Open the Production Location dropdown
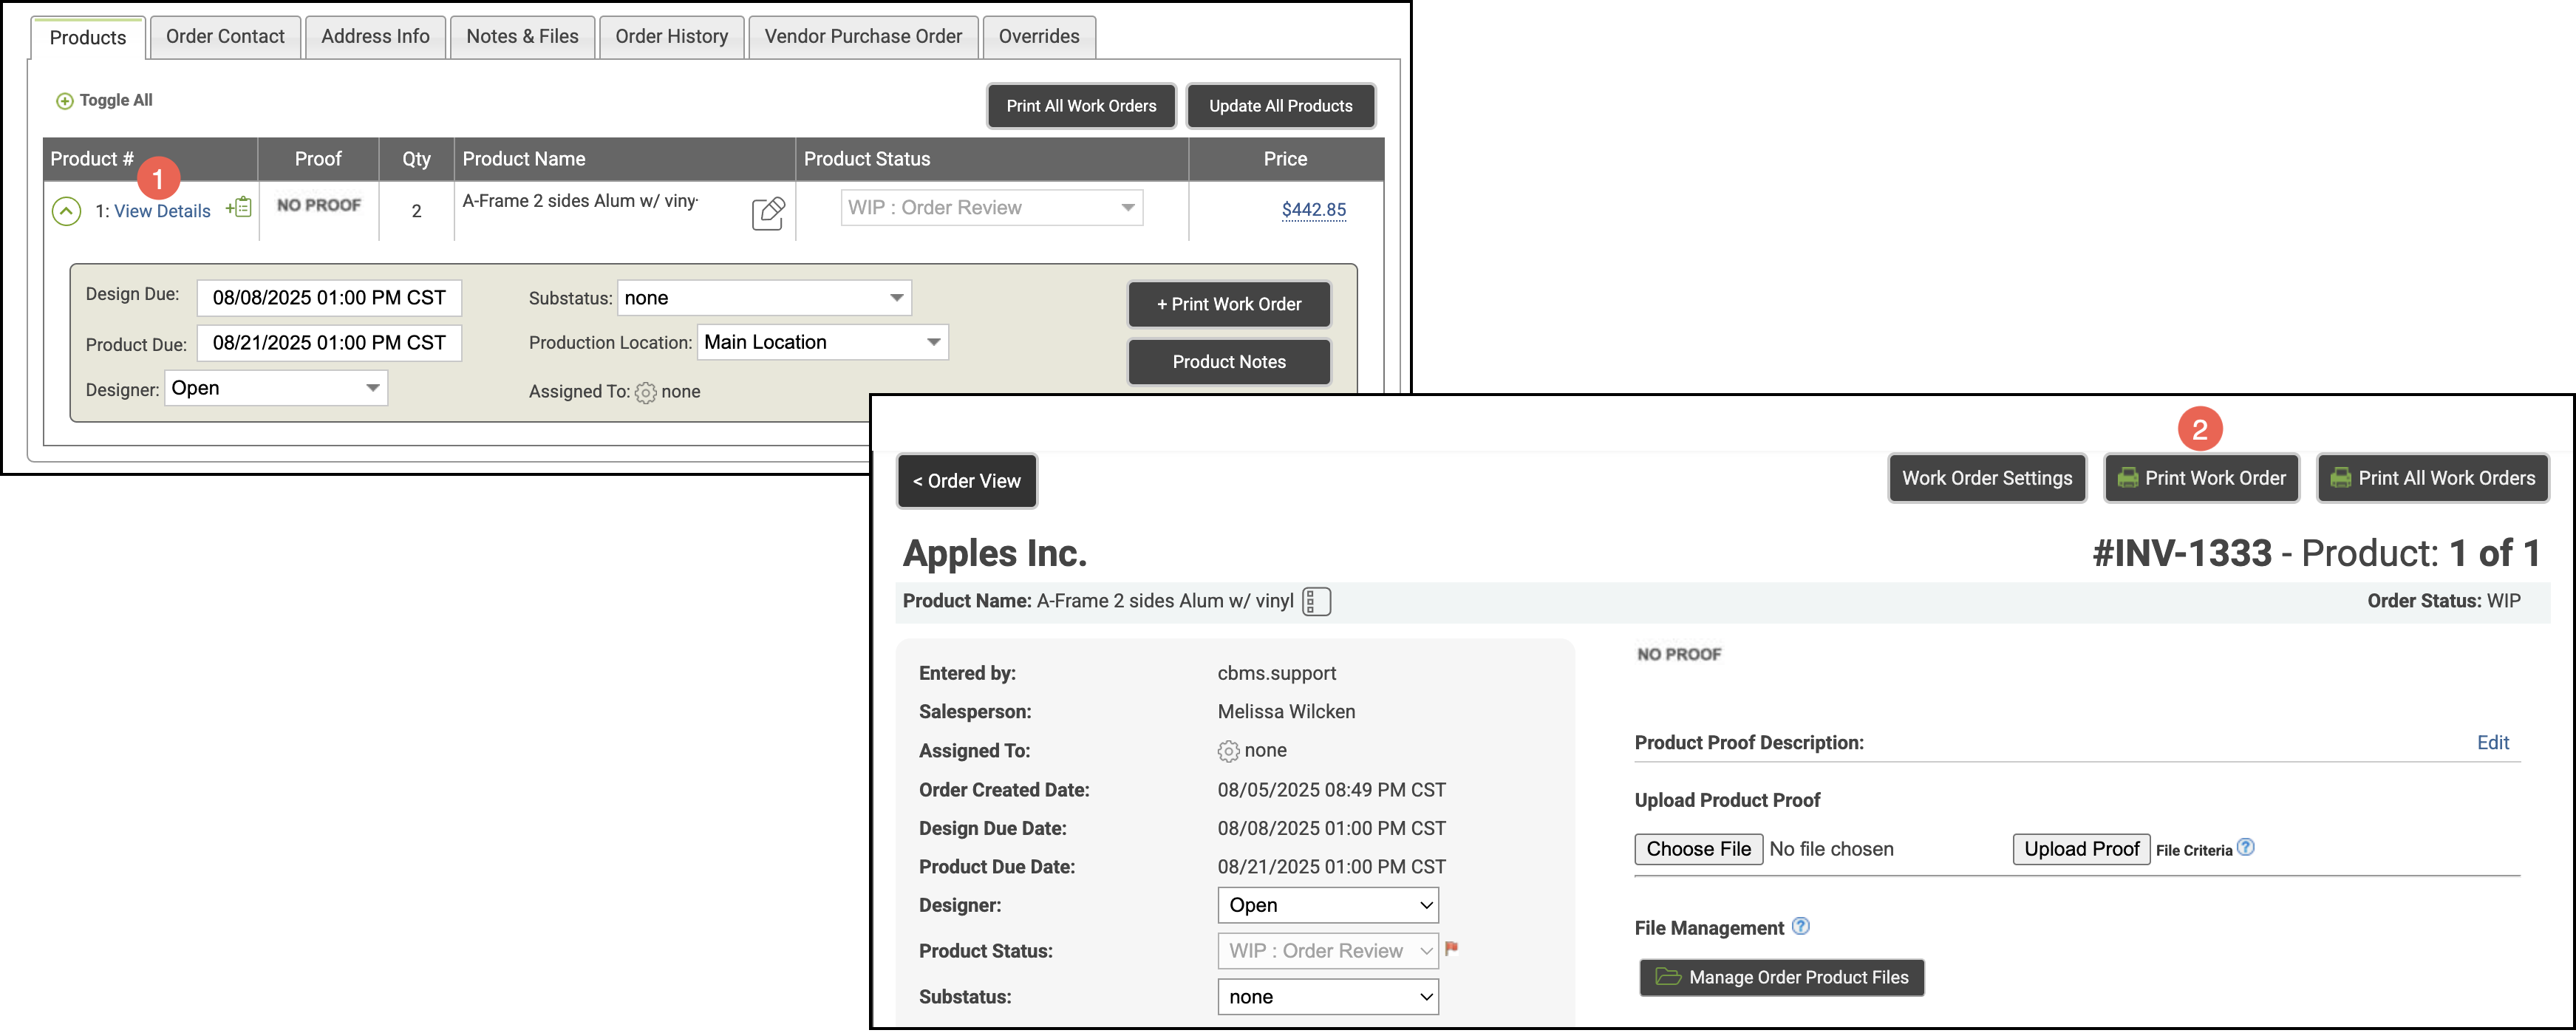 [x=822, y=343]
